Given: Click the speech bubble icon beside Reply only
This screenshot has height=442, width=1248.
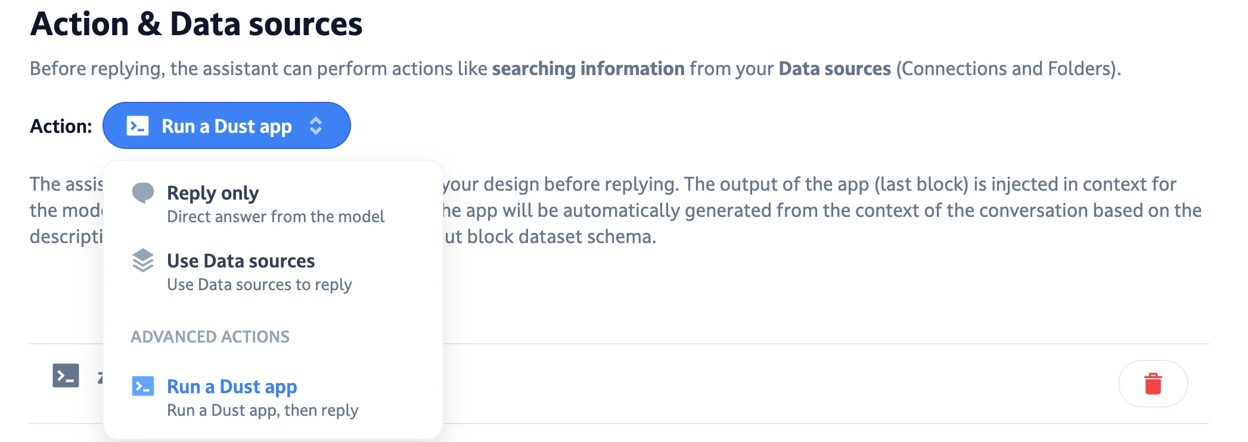Looking at the screenshot, I should pos(142,194).
